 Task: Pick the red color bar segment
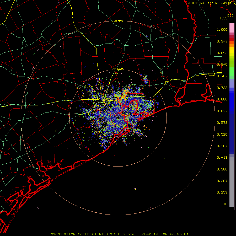click(232, 39)
